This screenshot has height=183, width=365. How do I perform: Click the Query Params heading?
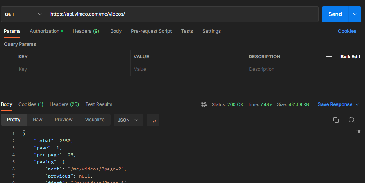[x=20, y=44]
